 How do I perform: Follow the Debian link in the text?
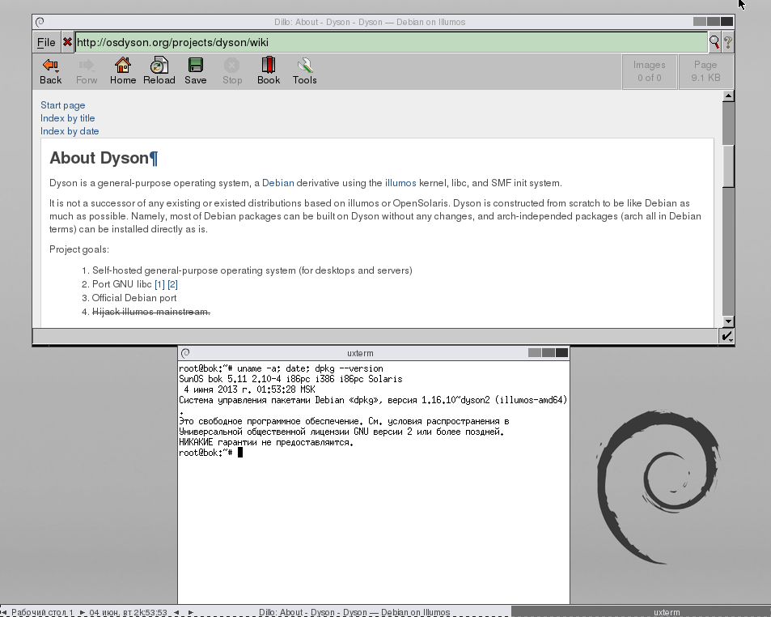(277, 183)
